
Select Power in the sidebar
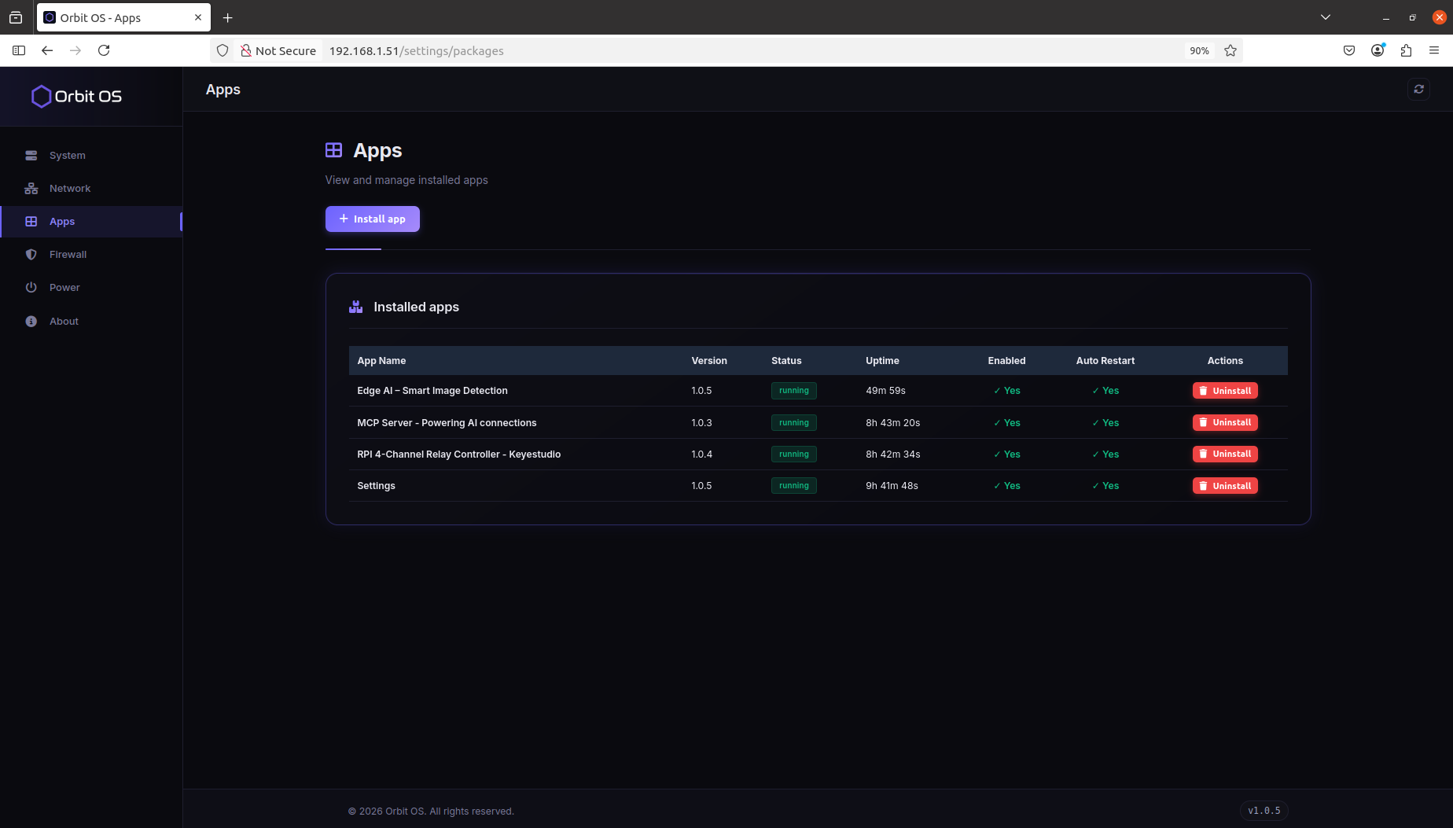click(x=64, y=288)
